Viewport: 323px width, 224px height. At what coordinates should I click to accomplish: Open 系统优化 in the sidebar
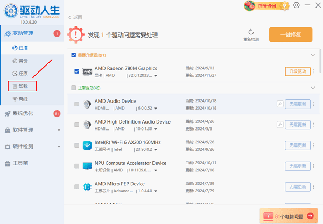(32, 114)
